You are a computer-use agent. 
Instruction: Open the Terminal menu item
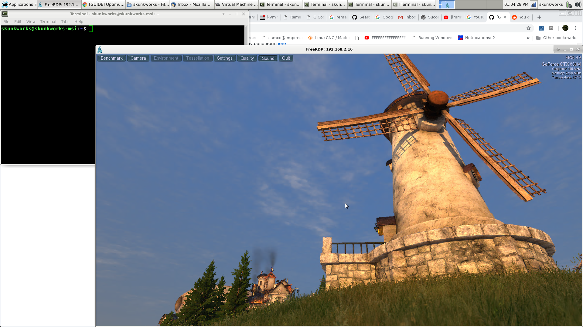pos(48,21)
